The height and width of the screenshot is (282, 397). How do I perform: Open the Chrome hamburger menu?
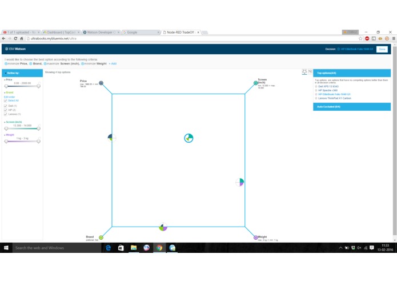(394, 38)
